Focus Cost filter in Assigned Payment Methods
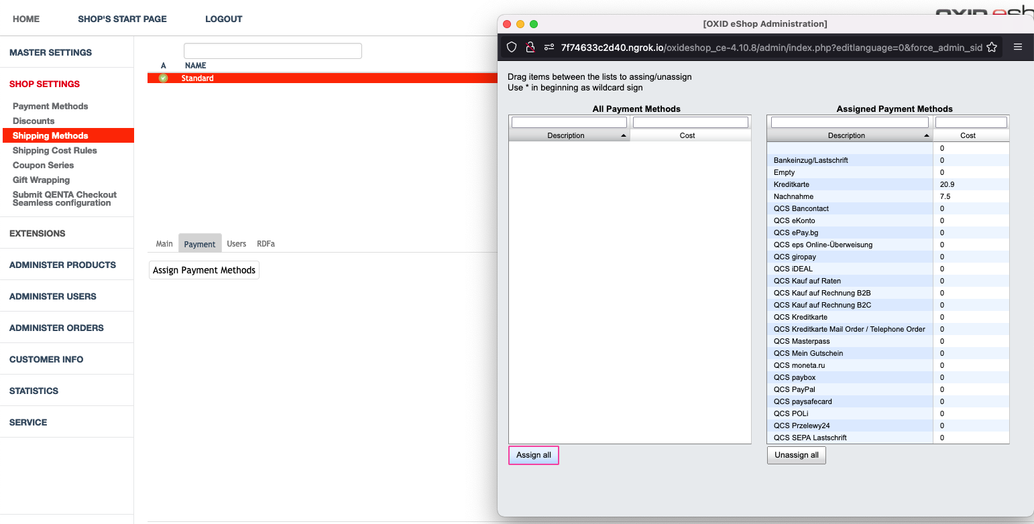This screenshot has width=1034, height=524. [971, 122]
